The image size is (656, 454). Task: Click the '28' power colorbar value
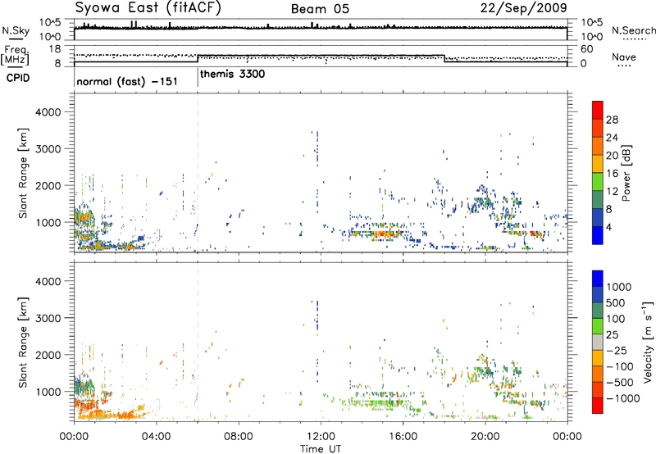click(612, 120)
